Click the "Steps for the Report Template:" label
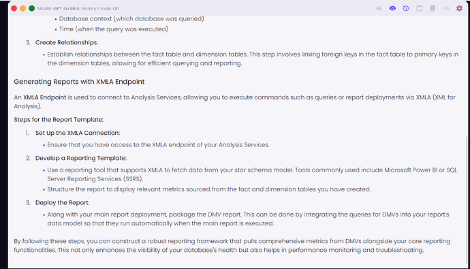 point(59,120)
